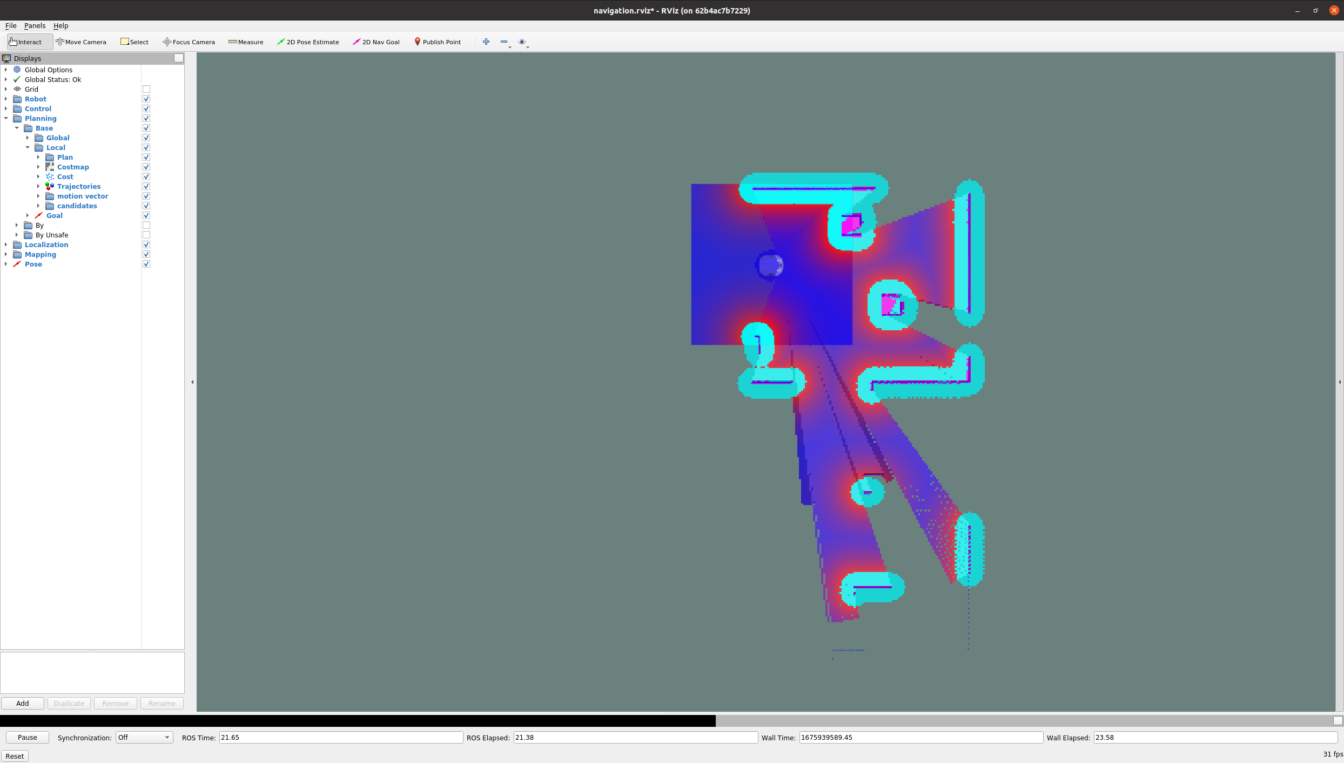
Task: Choose the Publish Point tool
Action: pyautogui.click(x=438, y=42)
